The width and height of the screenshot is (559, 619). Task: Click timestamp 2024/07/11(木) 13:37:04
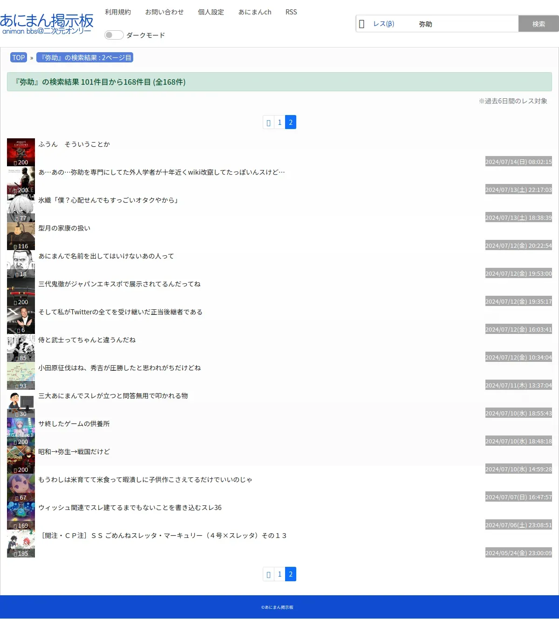(x=518, y=385)
